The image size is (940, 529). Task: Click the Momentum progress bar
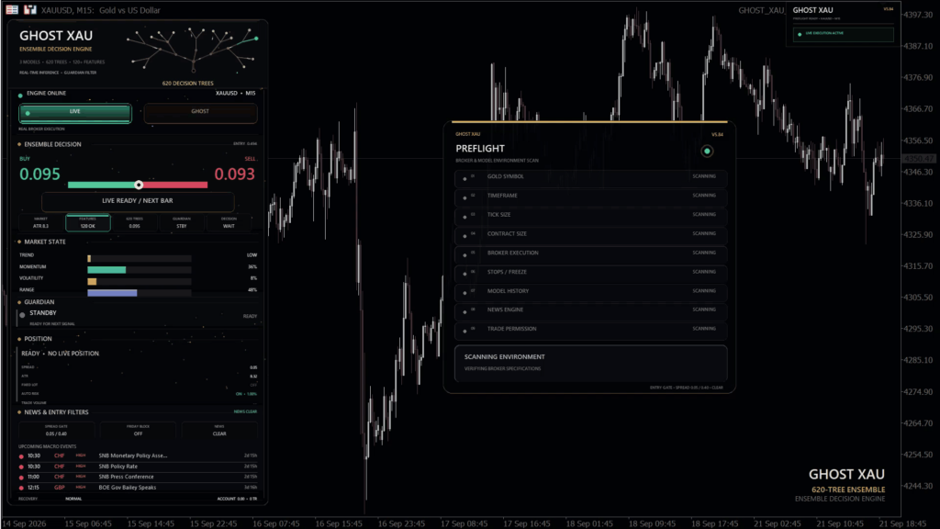tap(140, 270)
